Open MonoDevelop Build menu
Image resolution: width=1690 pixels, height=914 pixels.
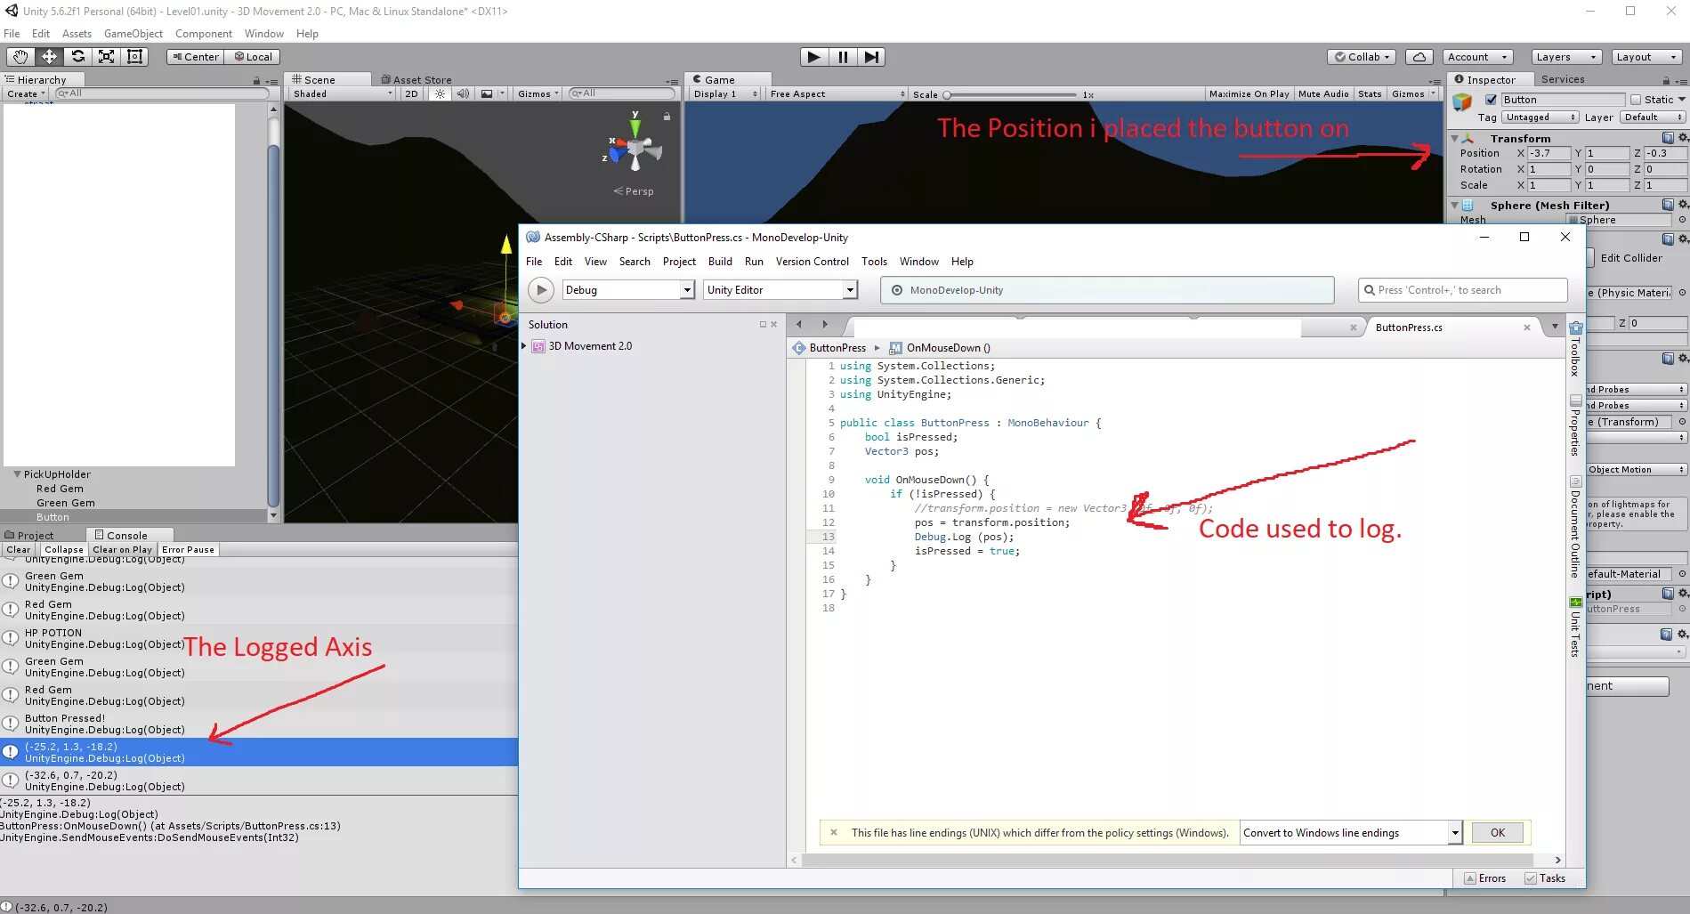click(720, 262)
